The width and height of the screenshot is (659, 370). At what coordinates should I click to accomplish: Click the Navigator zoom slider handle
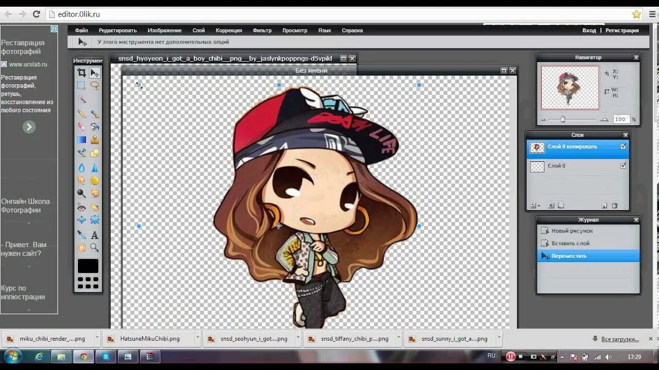tap(563, 119)
